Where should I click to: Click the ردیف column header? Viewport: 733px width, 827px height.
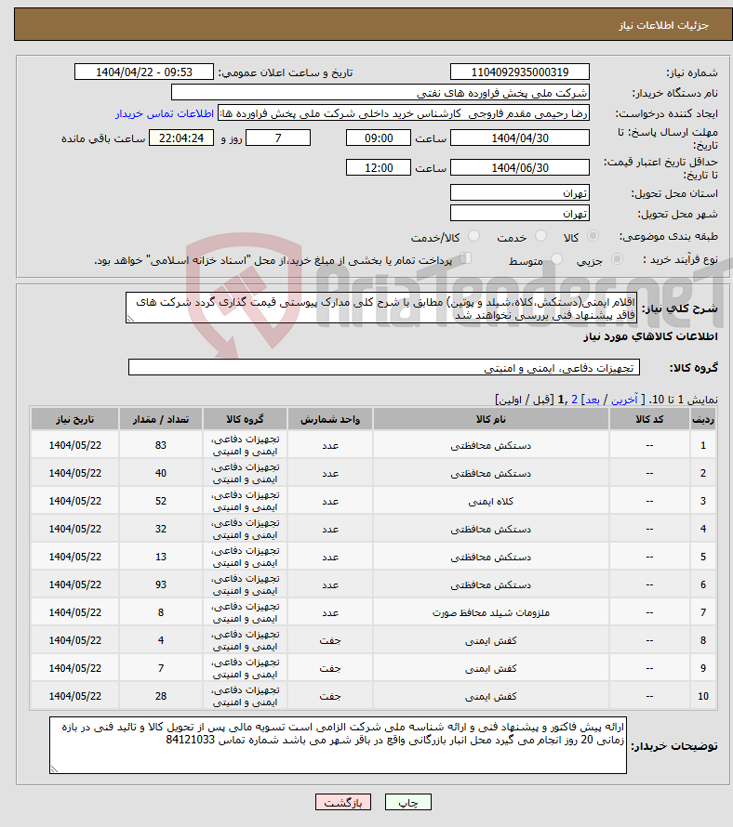pyautogui.click(x=703, y=419)
